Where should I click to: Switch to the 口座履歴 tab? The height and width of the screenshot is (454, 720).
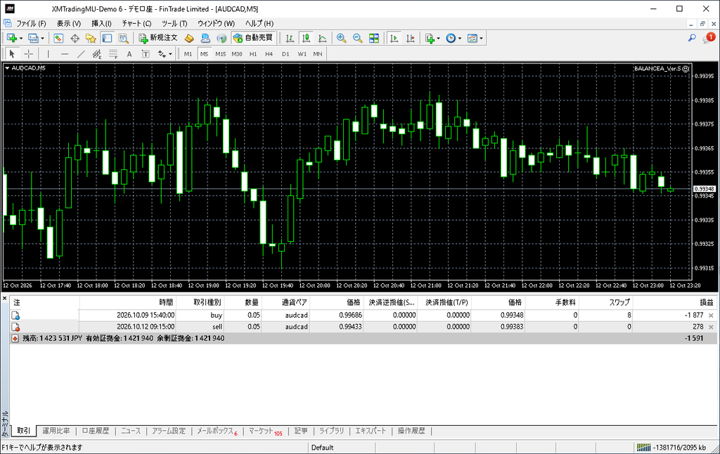(x=96, y=431)
